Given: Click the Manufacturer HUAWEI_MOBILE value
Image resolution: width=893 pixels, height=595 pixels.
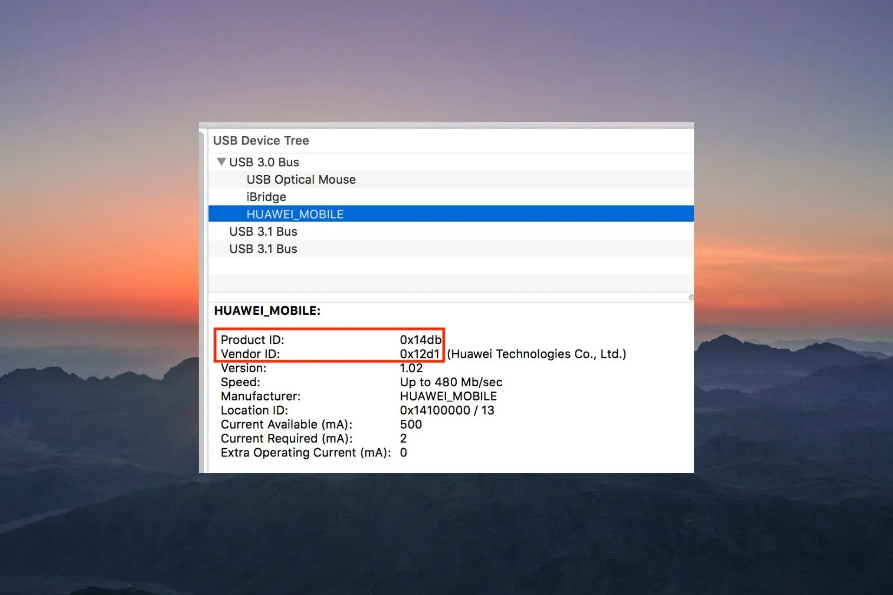Looking at the screenshot, I should click(448, 396).
